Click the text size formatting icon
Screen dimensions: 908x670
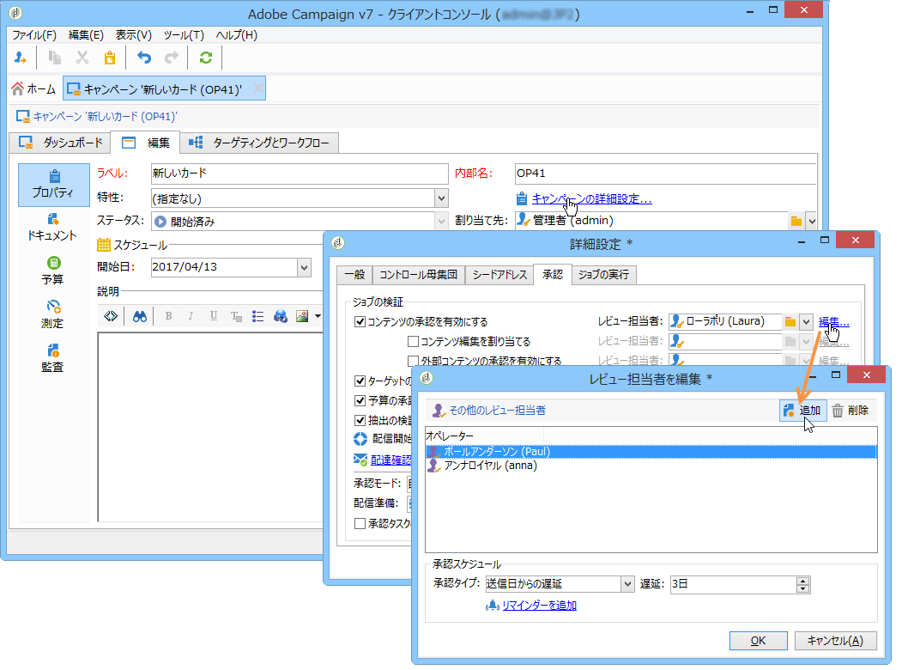click(x=236, y=316)
